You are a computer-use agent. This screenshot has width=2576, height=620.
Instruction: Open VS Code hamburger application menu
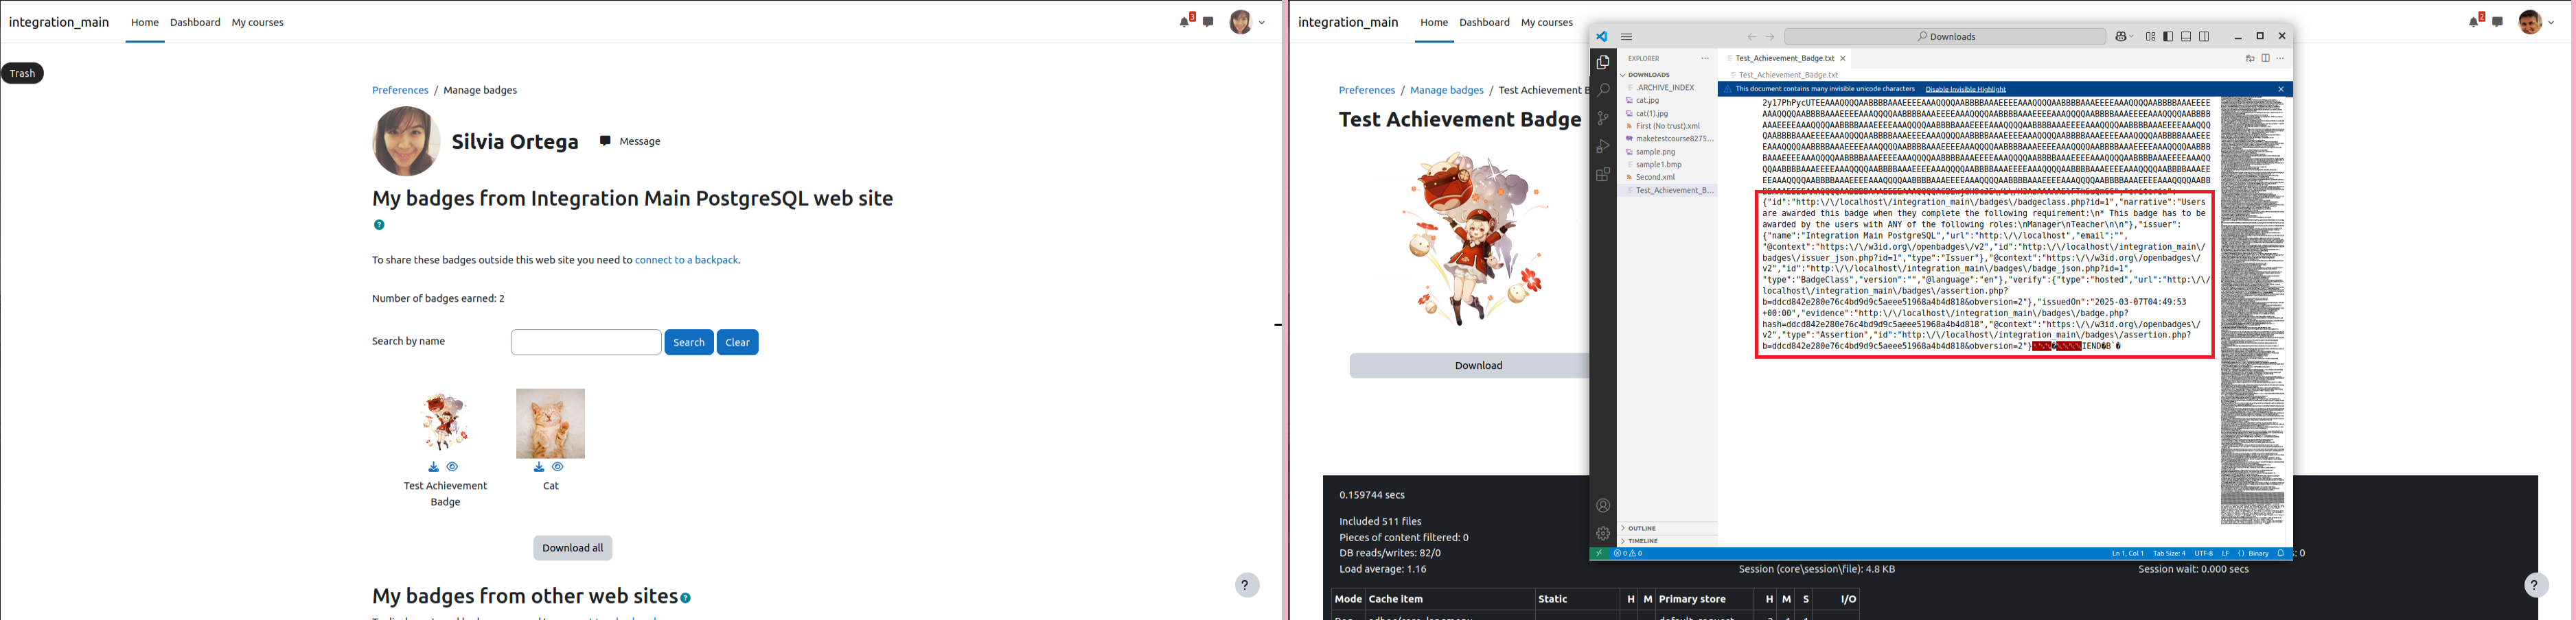click(x=1626, y=37)
